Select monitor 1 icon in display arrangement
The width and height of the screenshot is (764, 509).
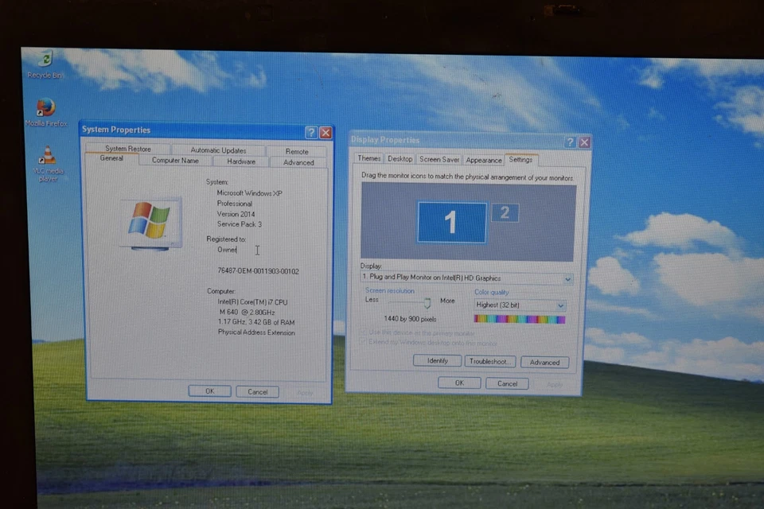tap(452, 222)
